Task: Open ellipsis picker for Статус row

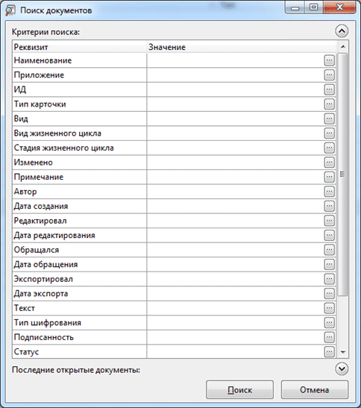Action: [329, 352]
